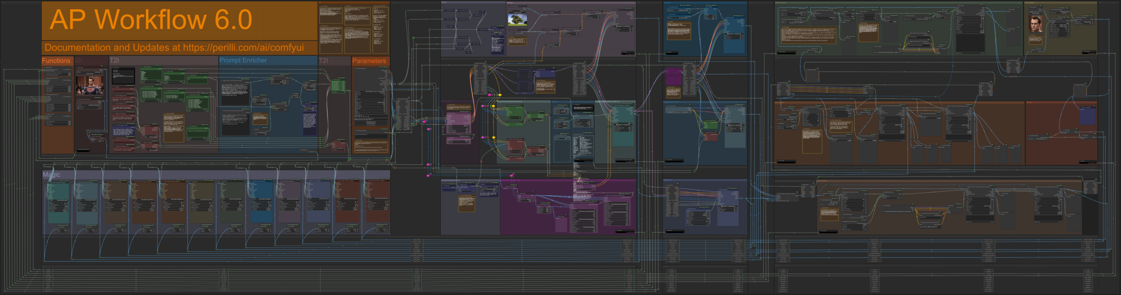Select the large tan note in T2I group
Image resolution: width=1121 pixels, height=295 pixels.
point(173,128)
